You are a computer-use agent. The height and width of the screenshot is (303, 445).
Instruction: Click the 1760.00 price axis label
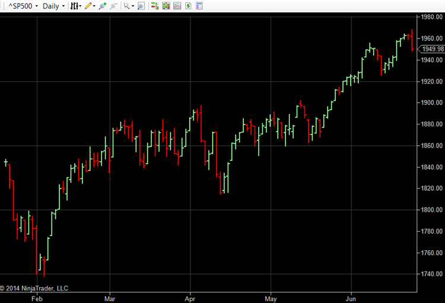pyautogui.click(x=431, y=253)
